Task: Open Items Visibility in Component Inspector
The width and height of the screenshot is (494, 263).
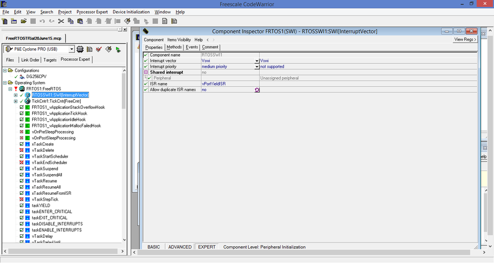Action: pos(179,40)
